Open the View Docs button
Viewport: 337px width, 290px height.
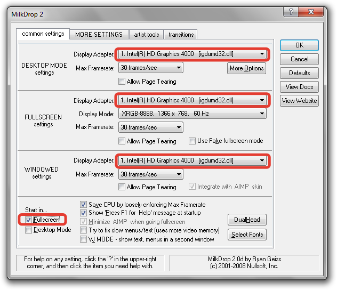299,87
